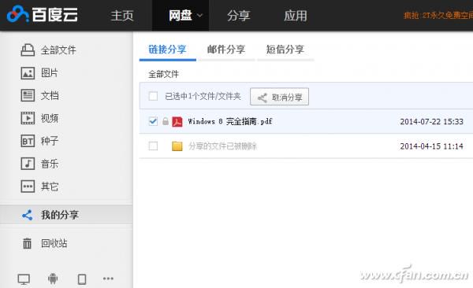Click the red PDF file icon
The image size is (473, 288).
pyautogui.click(x=177, y=122)
